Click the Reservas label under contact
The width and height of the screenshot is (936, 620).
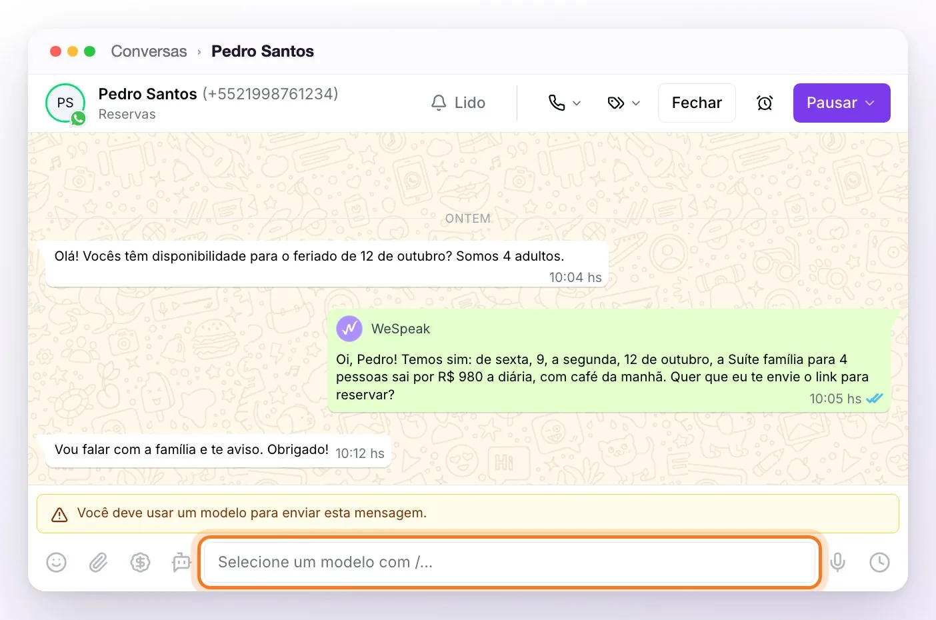127,114
